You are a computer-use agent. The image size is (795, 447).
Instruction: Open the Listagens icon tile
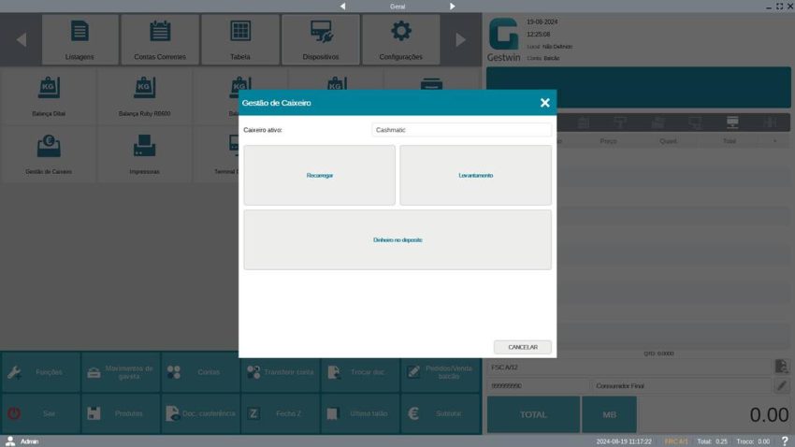click(79, 32)
